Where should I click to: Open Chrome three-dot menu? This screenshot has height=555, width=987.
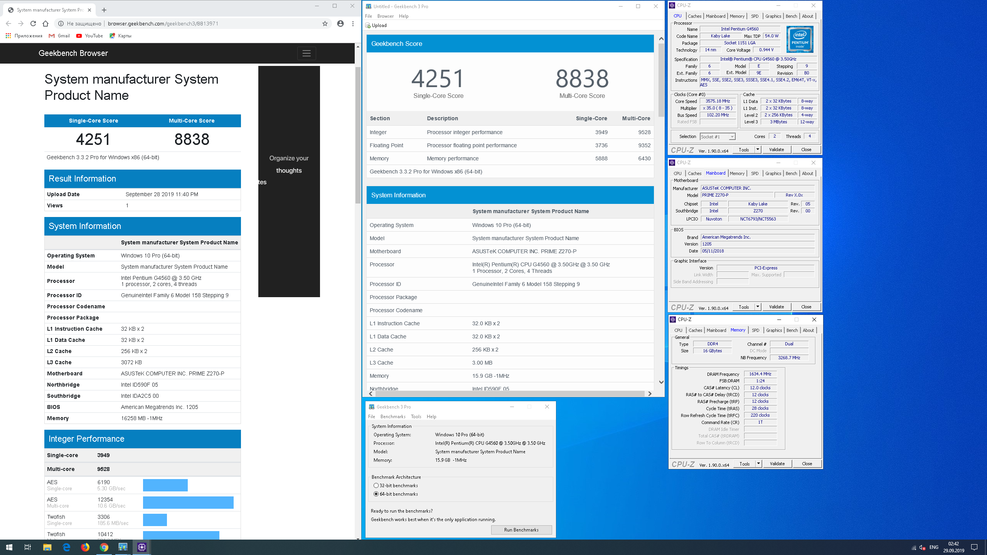click(353, 24)
